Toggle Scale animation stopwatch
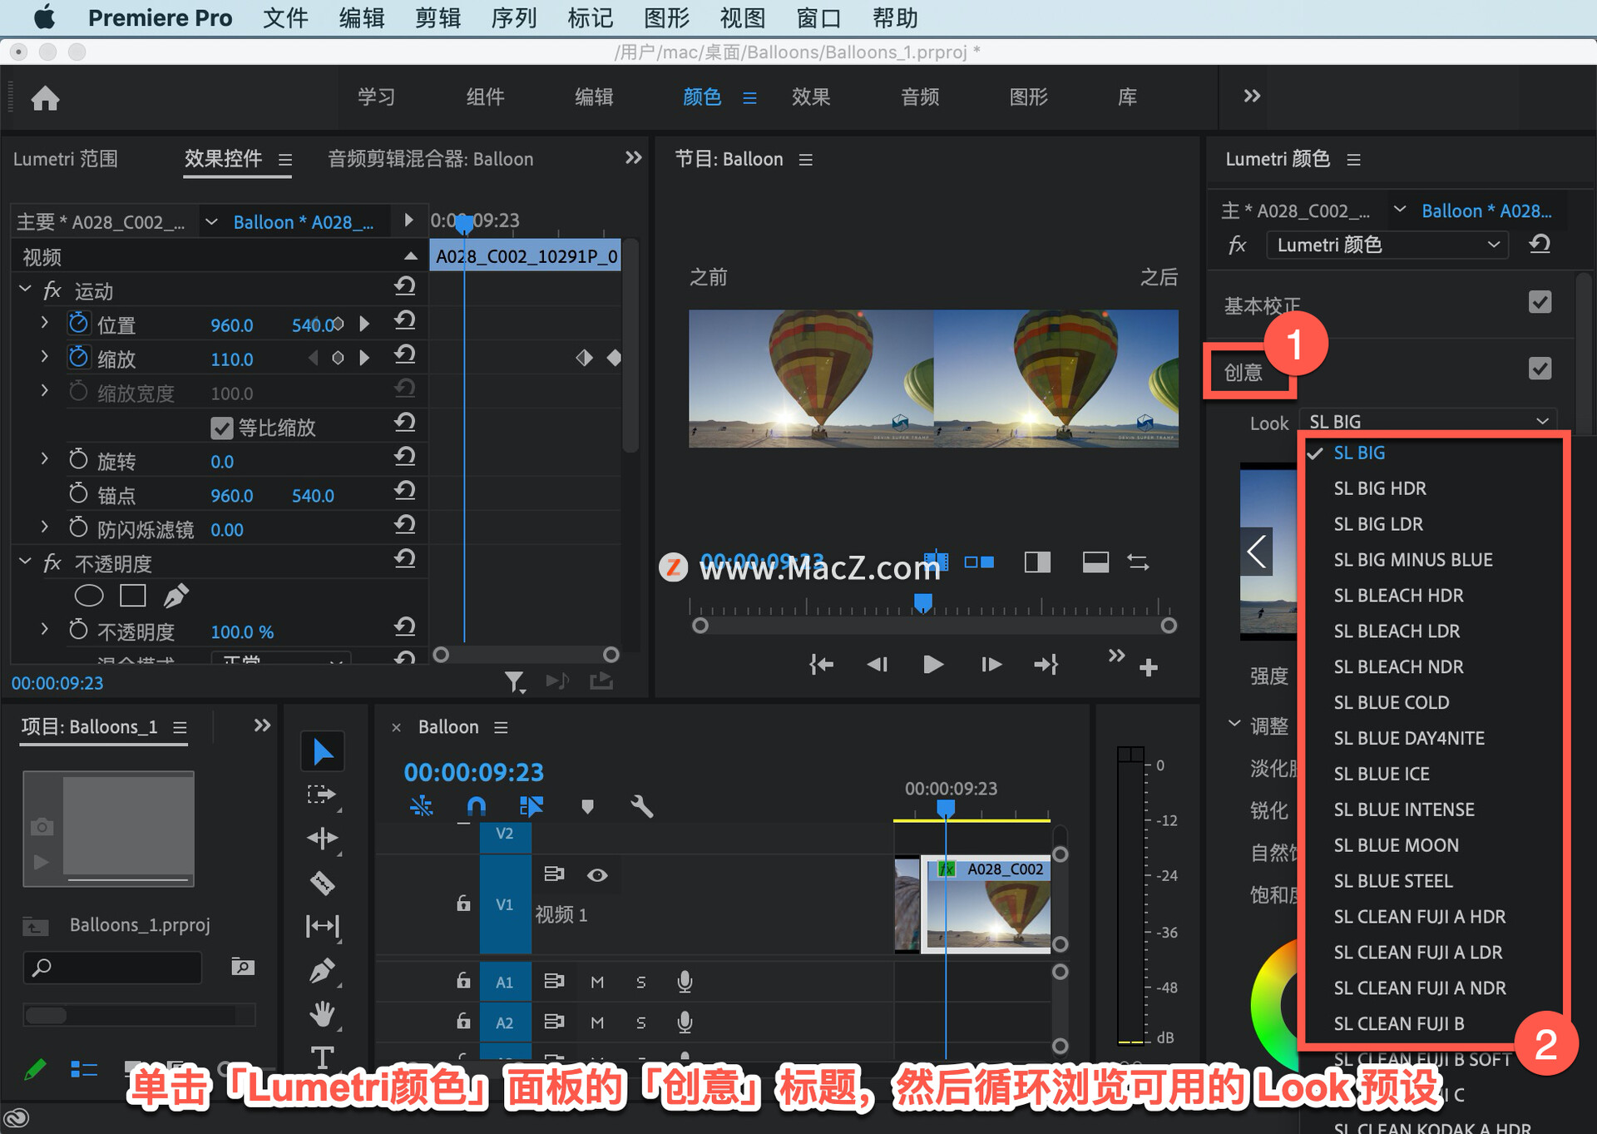This screenshot has height=1134, width=1597. pyautogui.click(x=78, y=357)
